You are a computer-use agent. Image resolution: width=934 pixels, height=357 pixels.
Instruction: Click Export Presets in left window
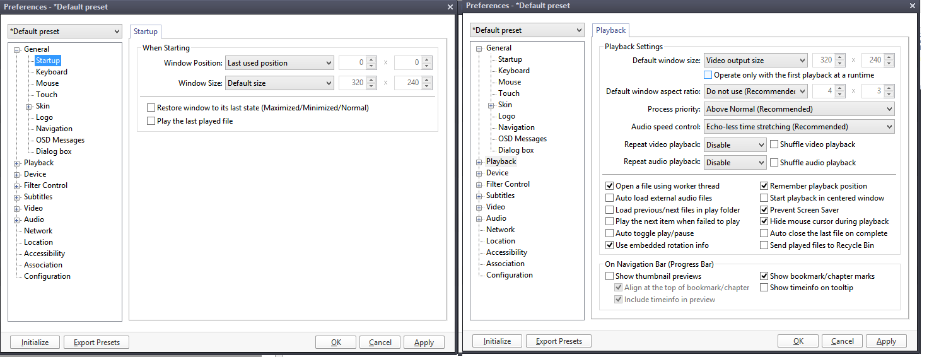96,342
